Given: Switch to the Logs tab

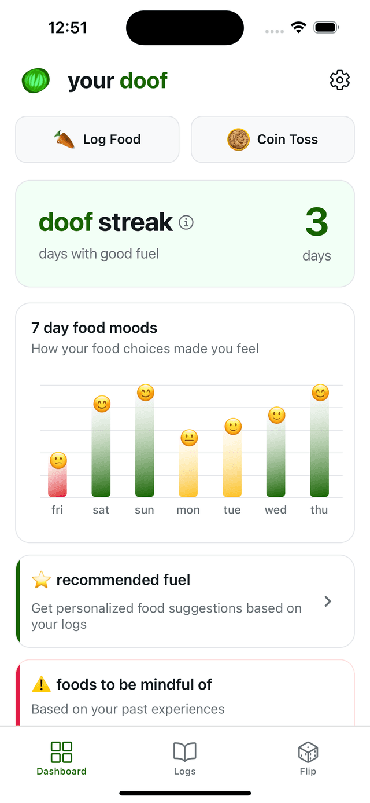Looking at the screenshot, I should [184, 758].
